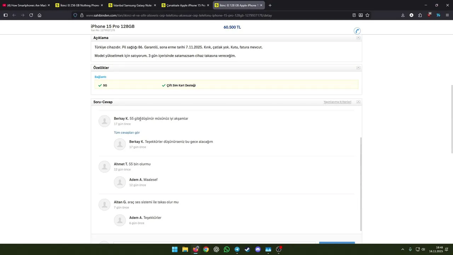Show hidden system tray icons chevron
The image size is (453, 255).
[x=402, y=249]
